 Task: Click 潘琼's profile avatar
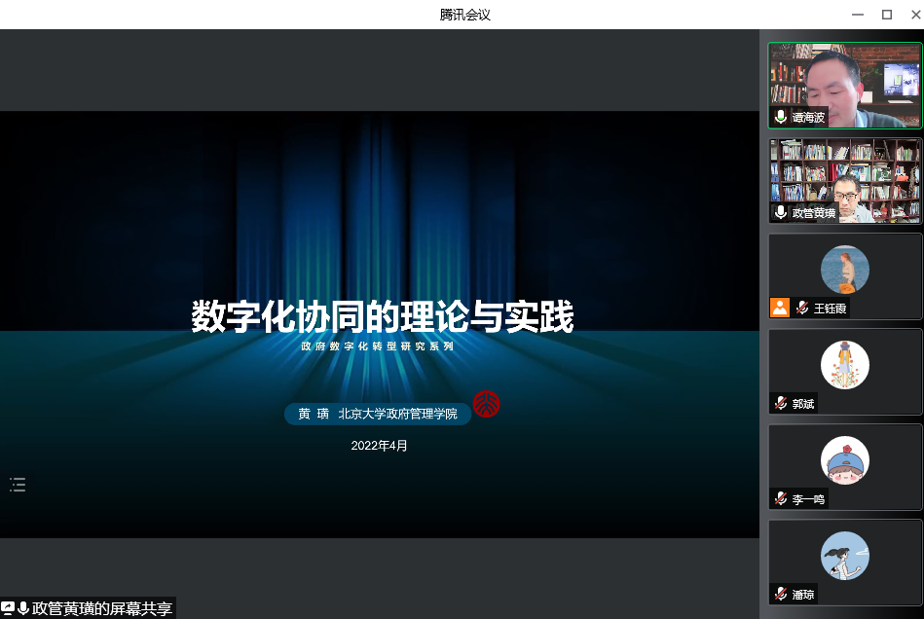pos(844,556)
